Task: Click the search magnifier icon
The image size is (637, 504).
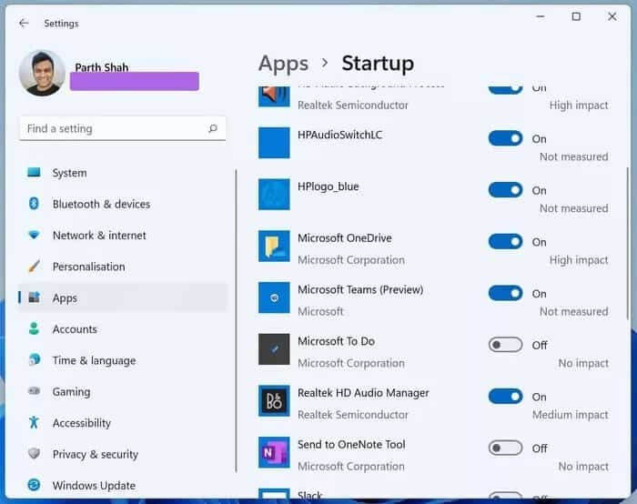Action: pyautogui.click(x=212, y=129)
